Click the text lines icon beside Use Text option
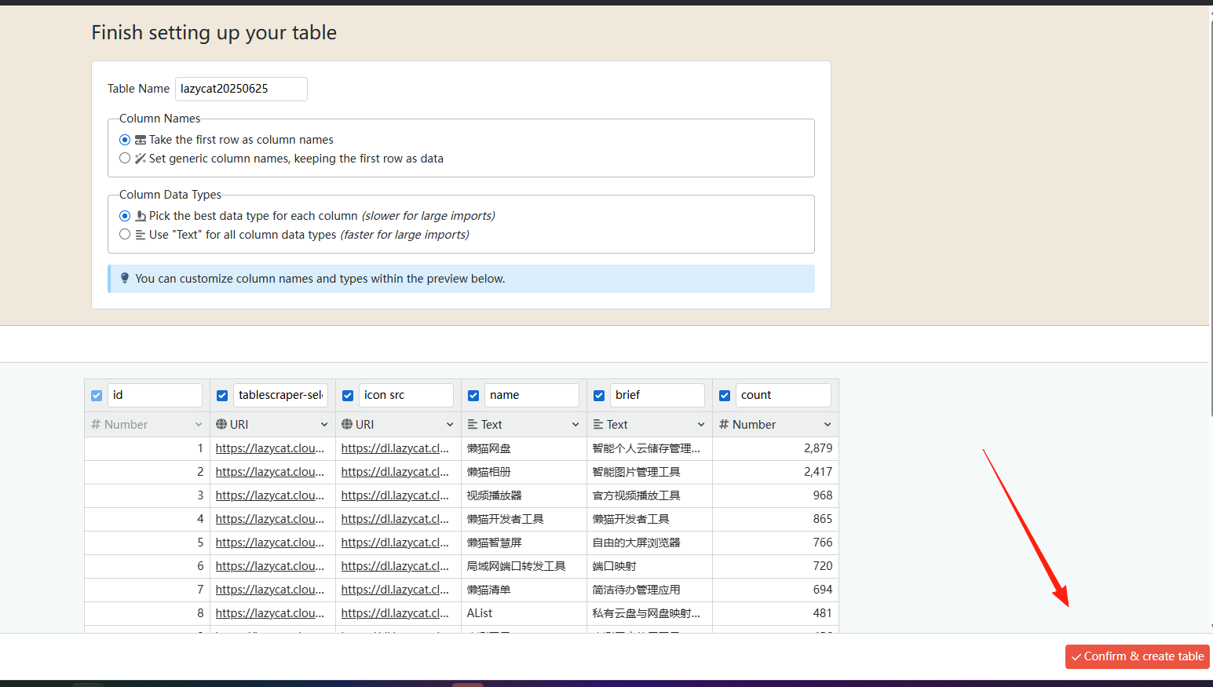The height and width of the screenshot is (687, 1213). (x=141, y=235)
